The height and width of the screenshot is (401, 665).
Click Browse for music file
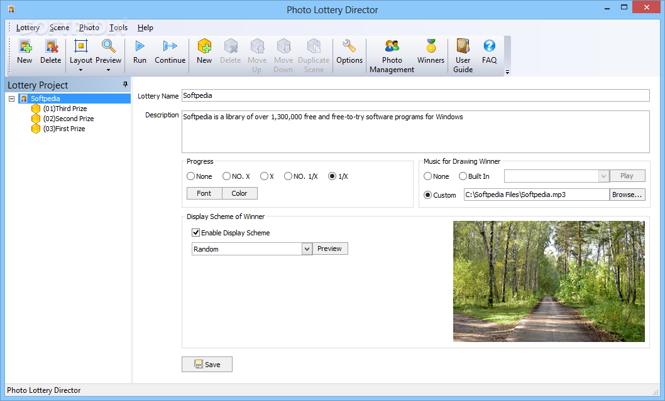pos(627,195)
